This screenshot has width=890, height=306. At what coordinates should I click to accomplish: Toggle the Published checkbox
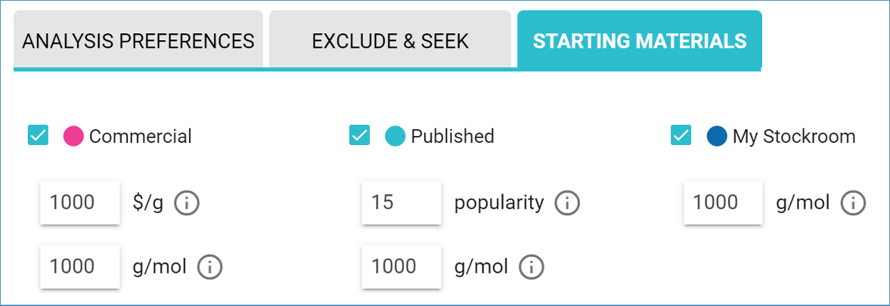pyautogui.click(x=359, y=135)
